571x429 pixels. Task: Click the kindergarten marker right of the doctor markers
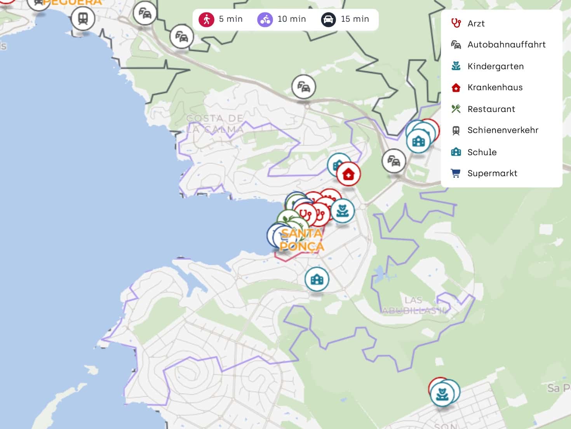pyautogui.click(x=342, y=211)
